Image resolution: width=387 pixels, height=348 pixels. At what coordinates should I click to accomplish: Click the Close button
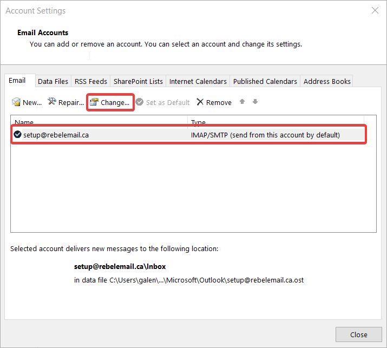(359, 334)
